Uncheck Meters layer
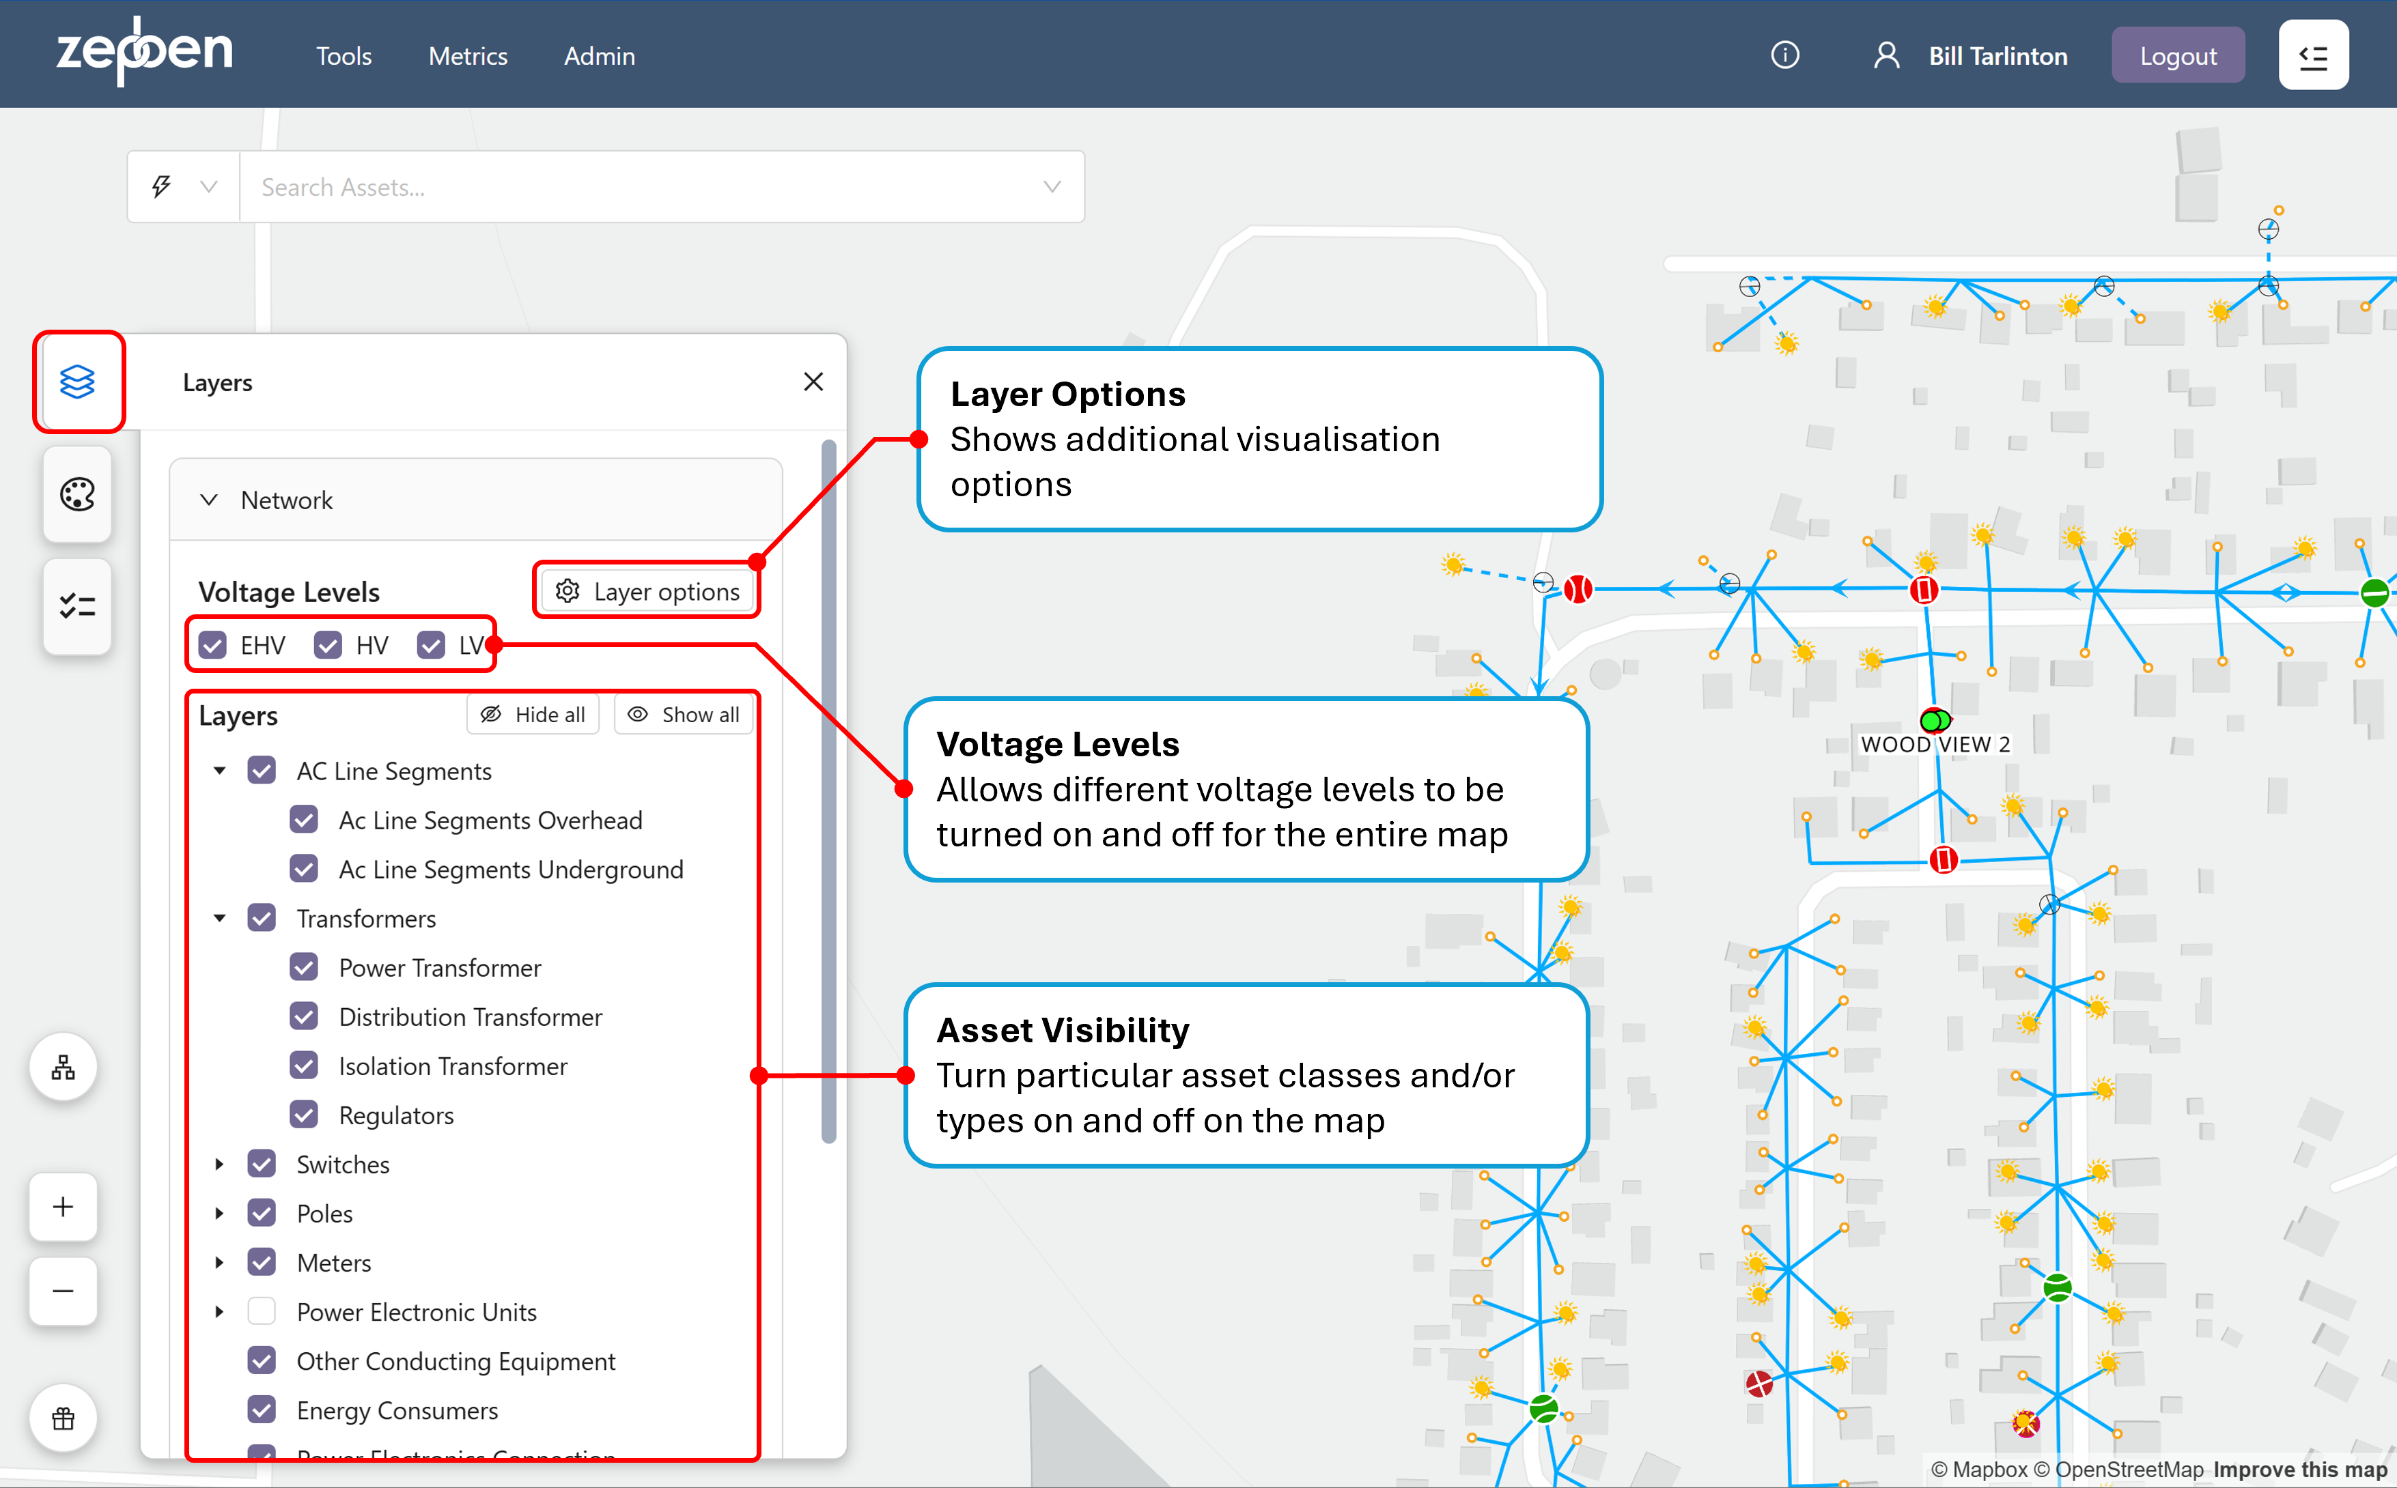2397x1488 pixels. pyautogui.click(x=262, y=1263)
